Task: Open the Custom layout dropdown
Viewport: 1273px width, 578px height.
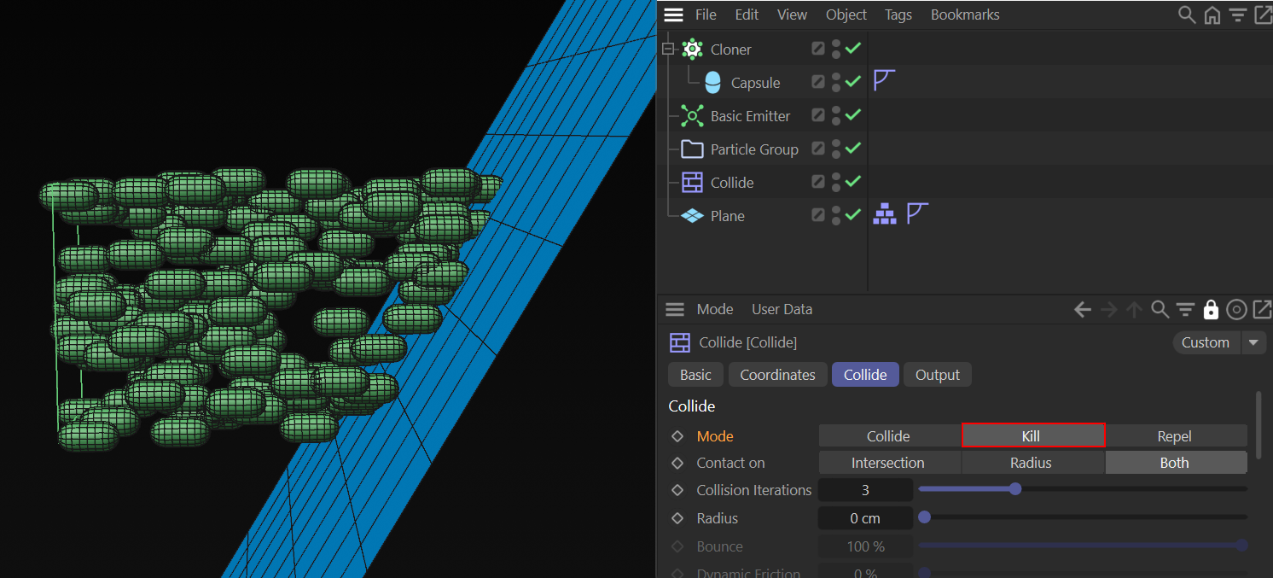Action: 1206,342
